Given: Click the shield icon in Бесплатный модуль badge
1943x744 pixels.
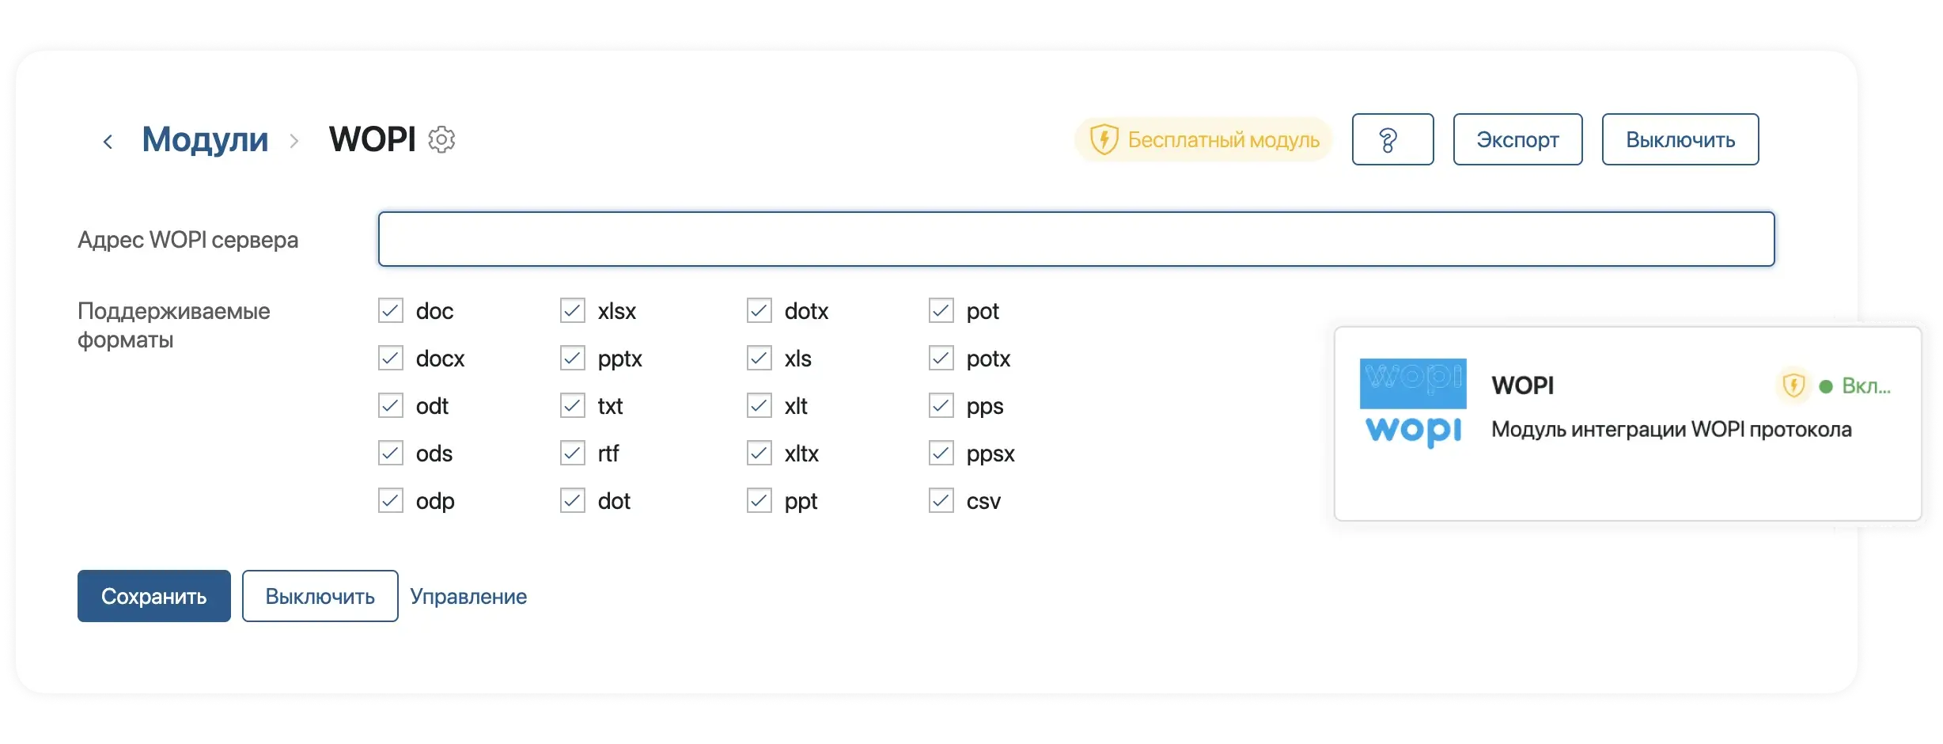Looking at the screenshot, I should click(x=1104, y=139).
